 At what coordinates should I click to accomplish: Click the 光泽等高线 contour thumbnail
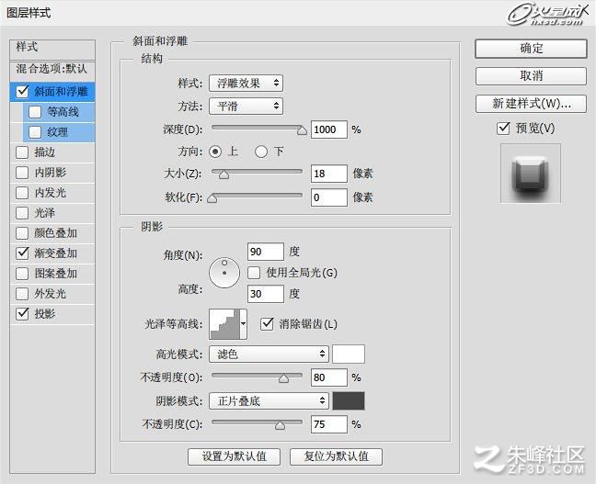[x=224, y=324]
